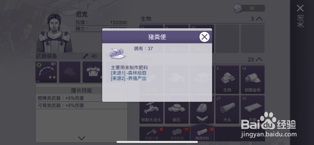Close the 猪粪便 item popup
This screenshot has width=314, height=145.
point(204,37)
